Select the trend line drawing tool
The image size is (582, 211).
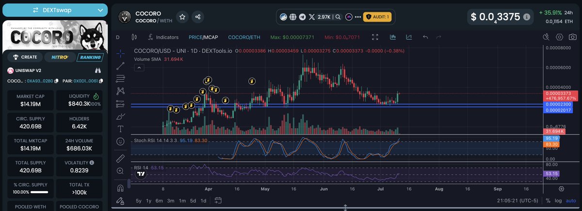(x=120, y=66)
